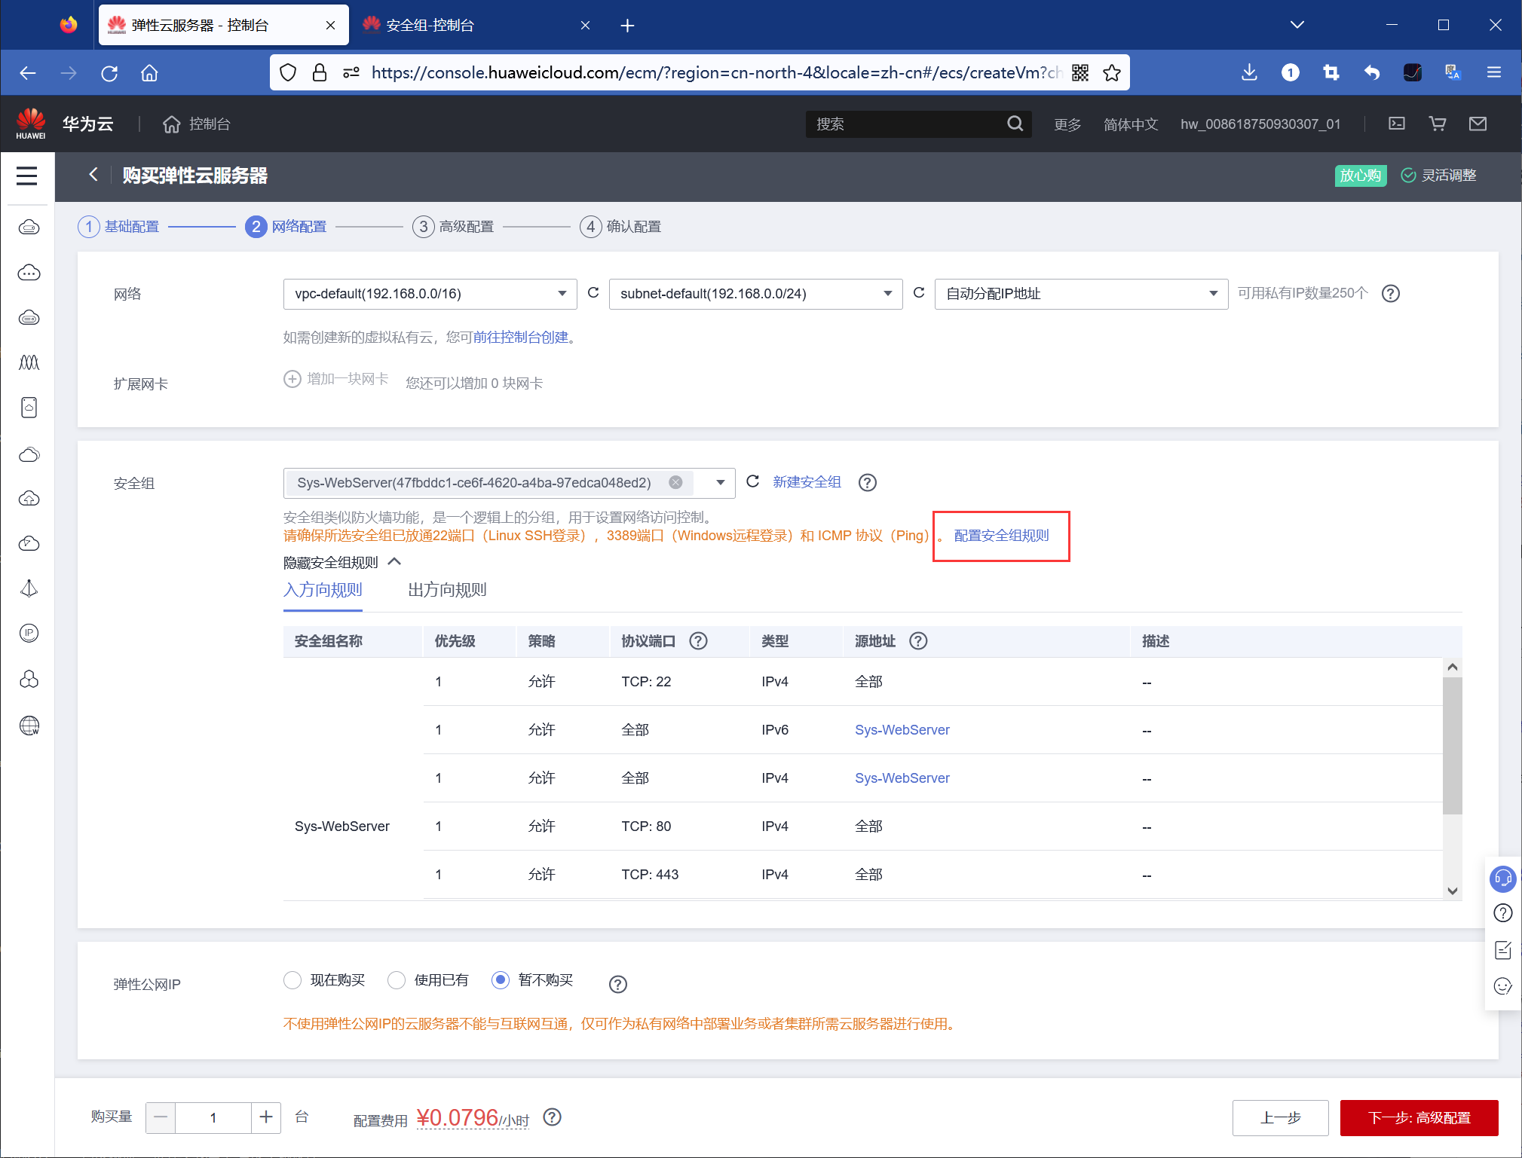Open the 配置安全组规则 link
The width and height of the screenshot is (1522, 1158).
(1001, 536)
